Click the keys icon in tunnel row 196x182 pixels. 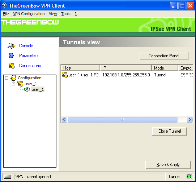tap(65, 75)
